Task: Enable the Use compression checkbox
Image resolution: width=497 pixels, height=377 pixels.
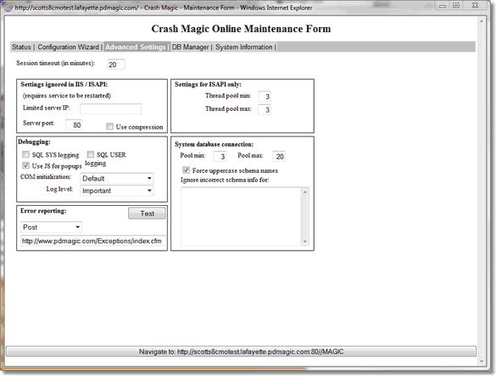Action: click(x=109, y=126)
